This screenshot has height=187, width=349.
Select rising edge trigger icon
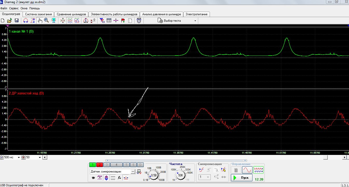(209, 170)
